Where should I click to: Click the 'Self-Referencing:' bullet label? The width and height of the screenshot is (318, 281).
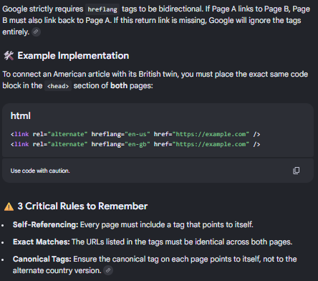45,224
